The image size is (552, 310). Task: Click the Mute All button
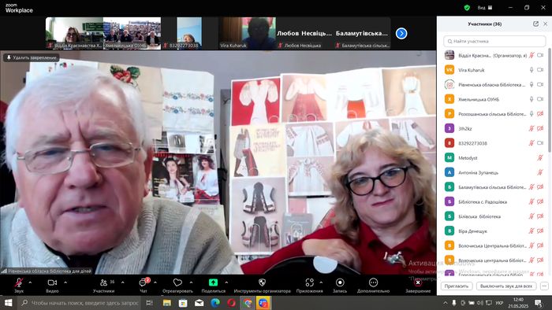tap(506, 286)
